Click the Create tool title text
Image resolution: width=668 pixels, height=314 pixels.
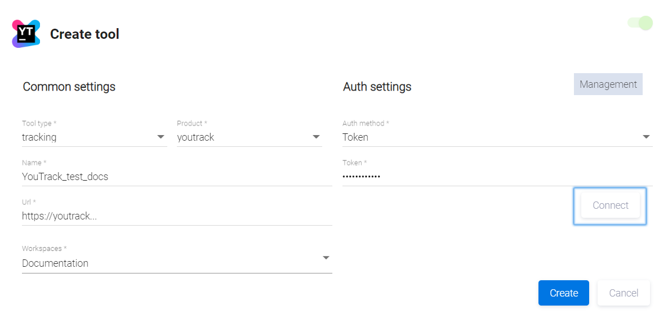(84, 34)
